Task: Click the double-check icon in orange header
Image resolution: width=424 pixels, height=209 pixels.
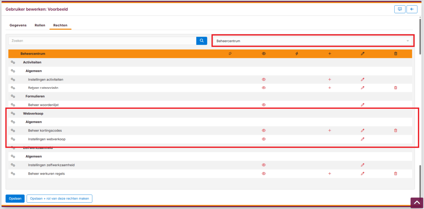Action: point(230,54)
